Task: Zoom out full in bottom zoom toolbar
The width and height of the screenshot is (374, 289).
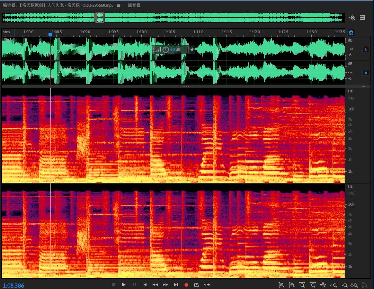Action: pyautogui.click(x=323, y=285)
